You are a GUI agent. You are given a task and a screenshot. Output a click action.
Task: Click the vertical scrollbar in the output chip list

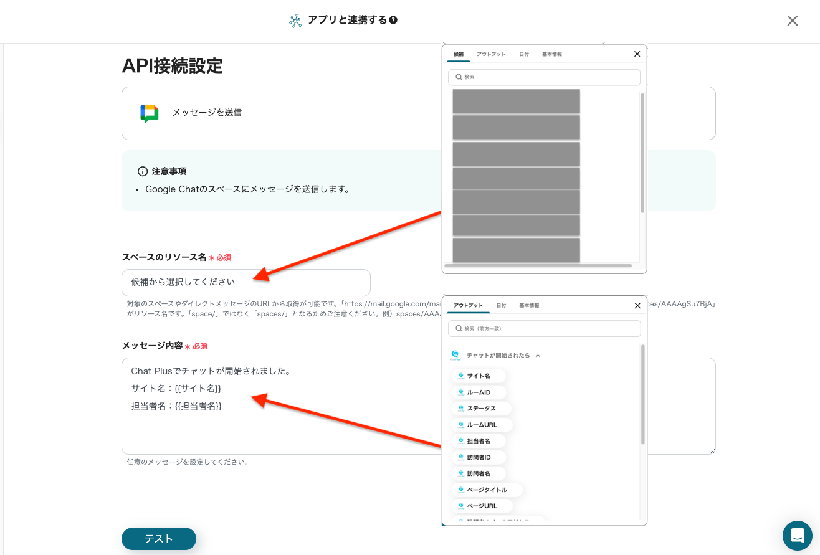643,395
